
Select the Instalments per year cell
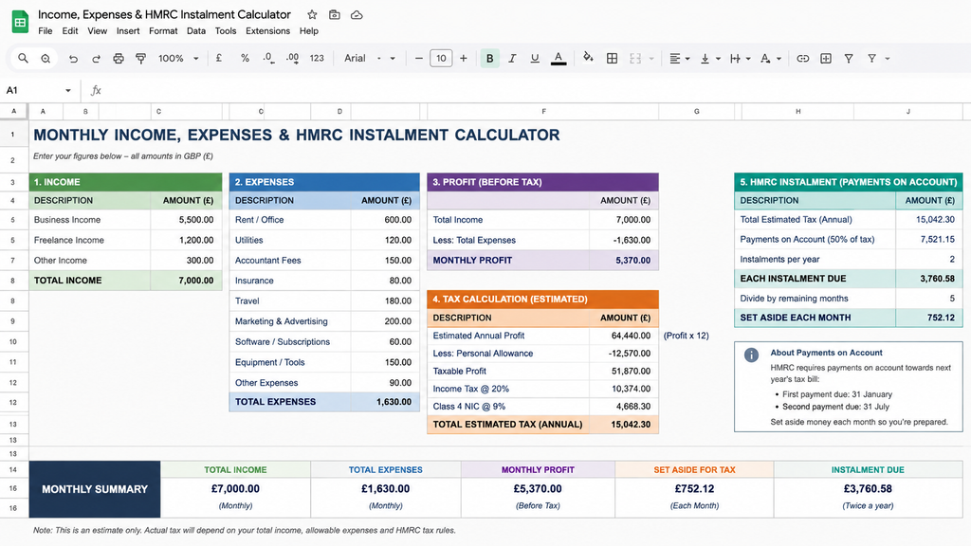click(815, 260)
